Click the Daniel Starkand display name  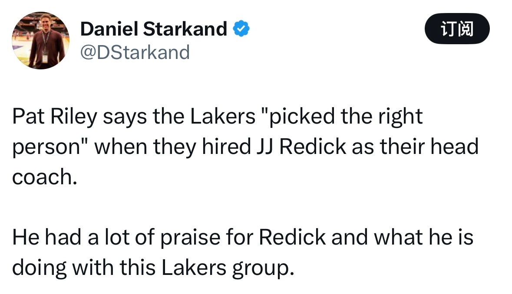153,29
